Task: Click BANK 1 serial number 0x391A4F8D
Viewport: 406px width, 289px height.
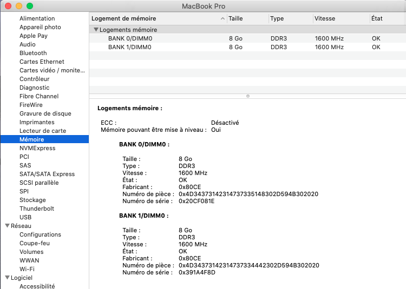Action: tap(197, 272)
